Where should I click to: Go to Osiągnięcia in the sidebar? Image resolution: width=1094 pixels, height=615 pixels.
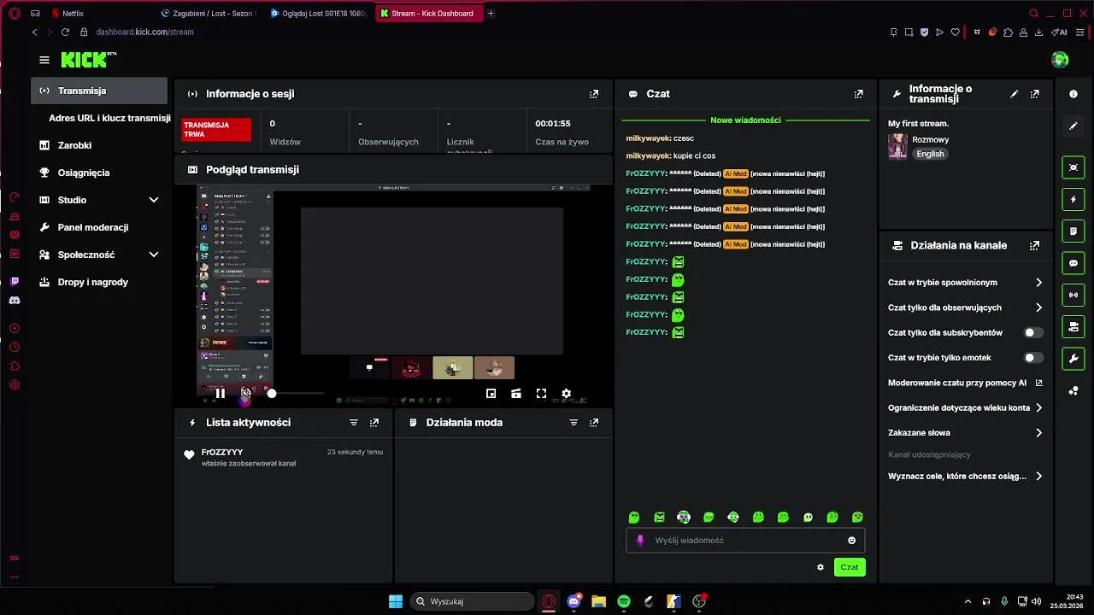click(x=99, y=173)
